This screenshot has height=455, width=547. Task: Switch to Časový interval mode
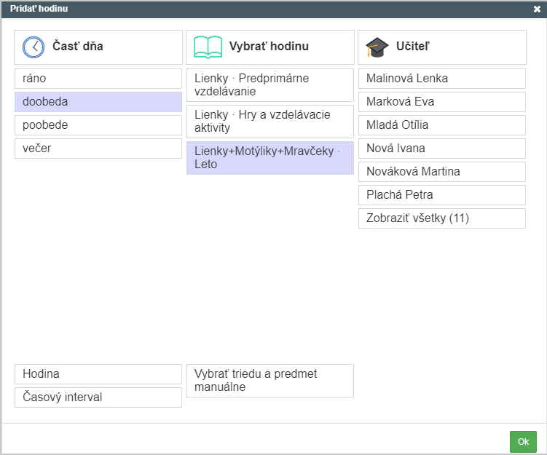(x=98, y=397)
